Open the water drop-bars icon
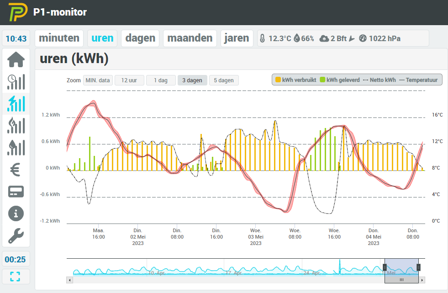The height and width of the screenshot is (293, 448). pos(16,148)
